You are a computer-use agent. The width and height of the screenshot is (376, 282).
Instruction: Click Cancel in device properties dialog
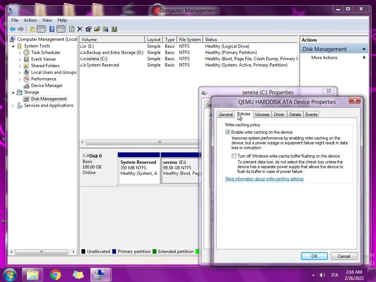click(x=344, y=256)
